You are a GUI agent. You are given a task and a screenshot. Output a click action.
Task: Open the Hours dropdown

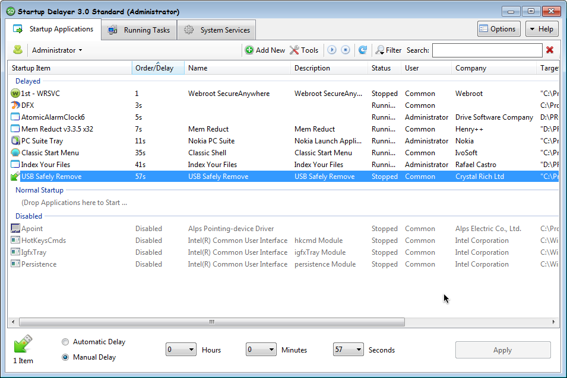181,349
